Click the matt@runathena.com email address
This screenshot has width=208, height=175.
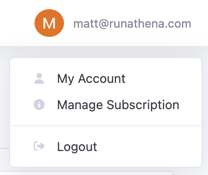(132, 24)
